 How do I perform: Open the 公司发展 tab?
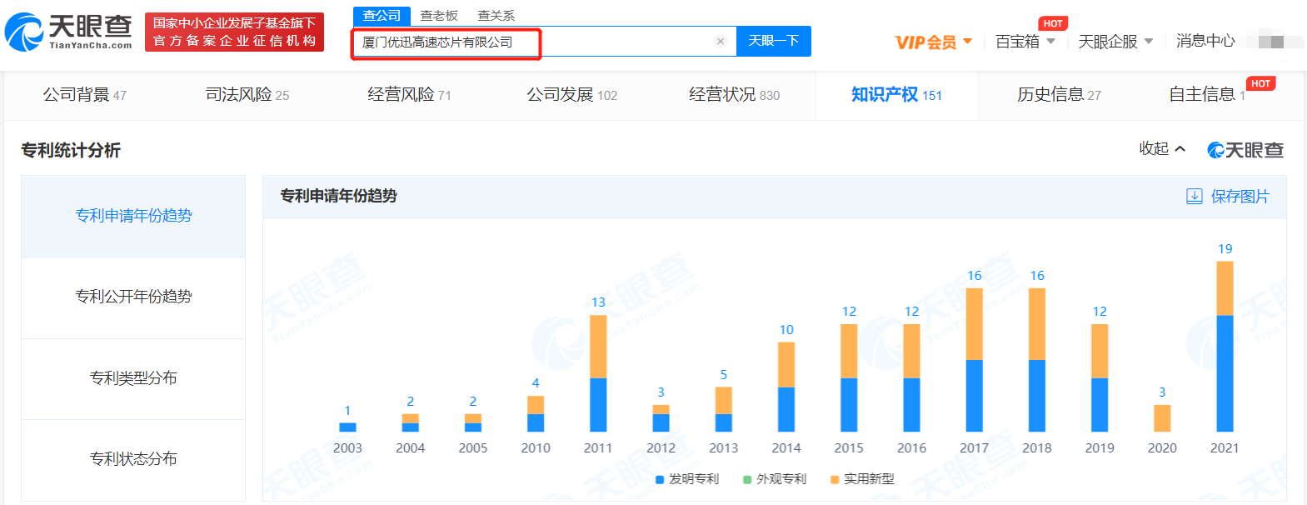coord(572,95)
